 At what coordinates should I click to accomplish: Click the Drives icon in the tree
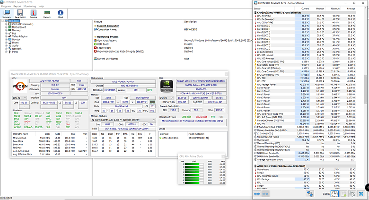click(10, 43)
